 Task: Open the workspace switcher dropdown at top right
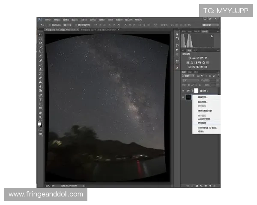[210, 25]
